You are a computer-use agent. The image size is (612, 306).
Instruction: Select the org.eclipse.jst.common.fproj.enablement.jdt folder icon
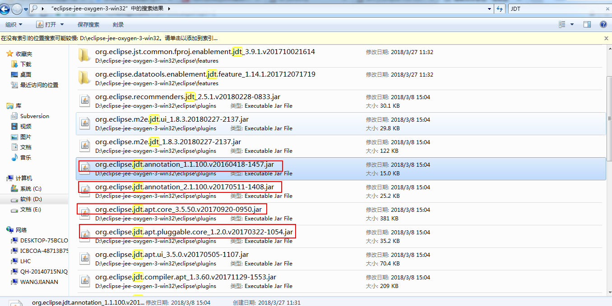84,55
